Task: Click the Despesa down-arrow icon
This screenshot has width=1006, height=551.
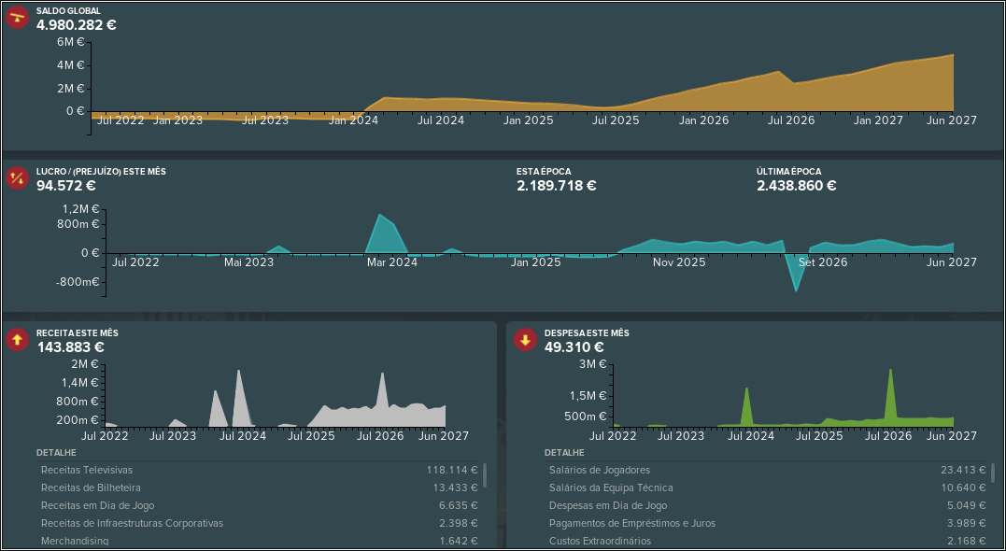Action: pyautogui.click(x=526, y=340)
